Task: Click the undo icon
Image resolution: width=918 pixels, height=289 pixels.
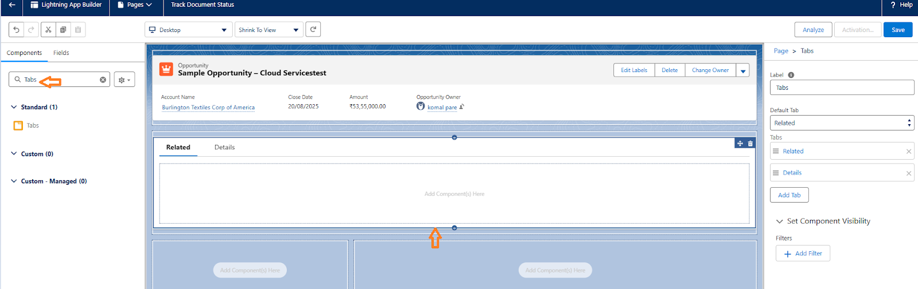Action: coord(17,30)
